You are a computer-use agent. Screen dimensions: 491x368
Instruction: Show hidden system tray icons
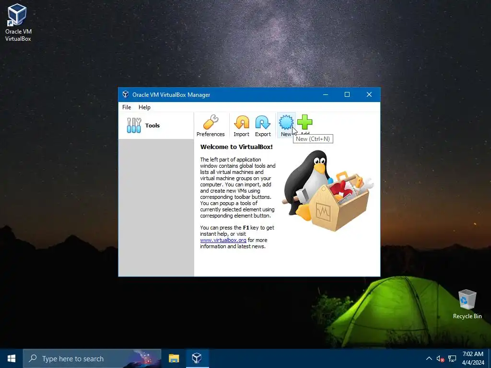pos(429,358)
